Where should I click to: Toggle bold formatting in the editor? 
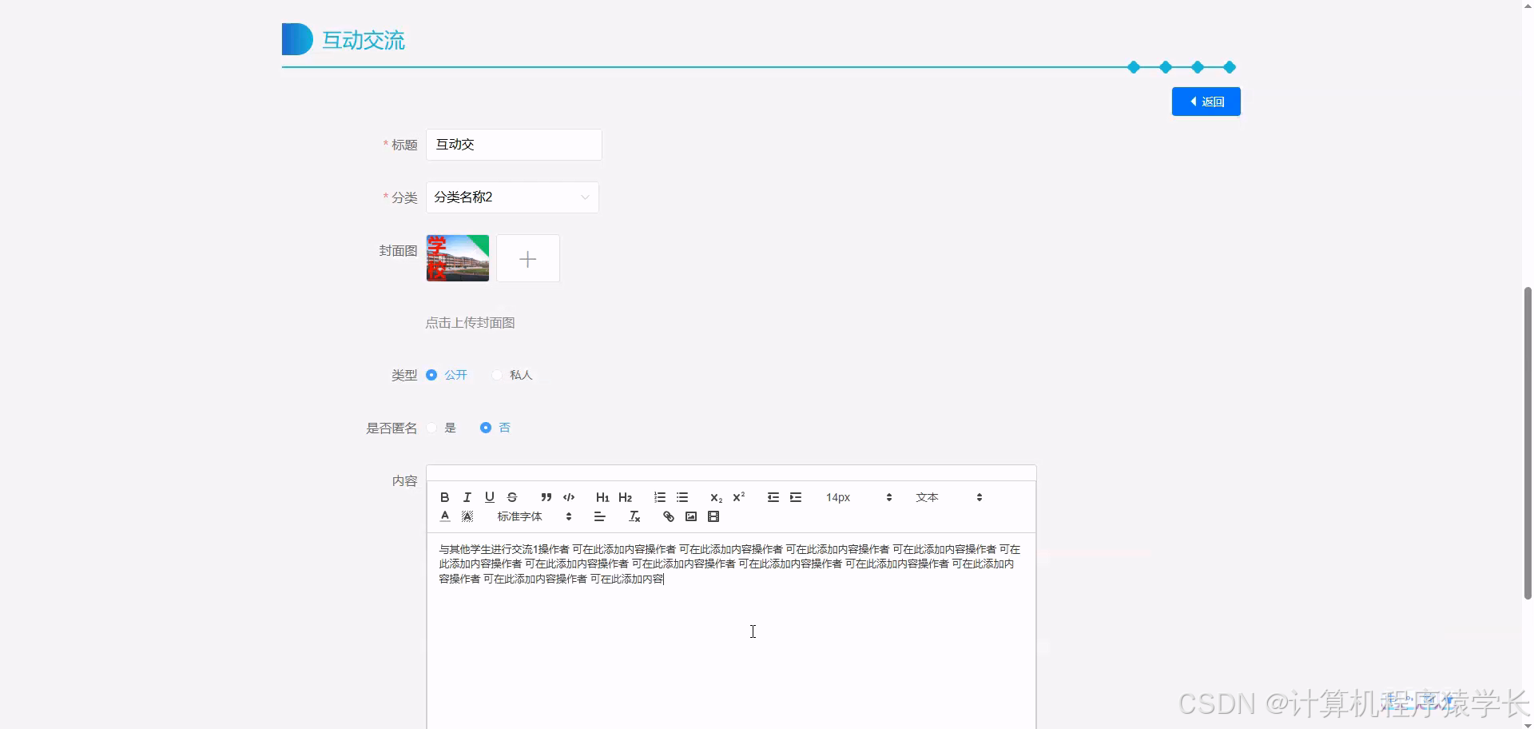444,496
